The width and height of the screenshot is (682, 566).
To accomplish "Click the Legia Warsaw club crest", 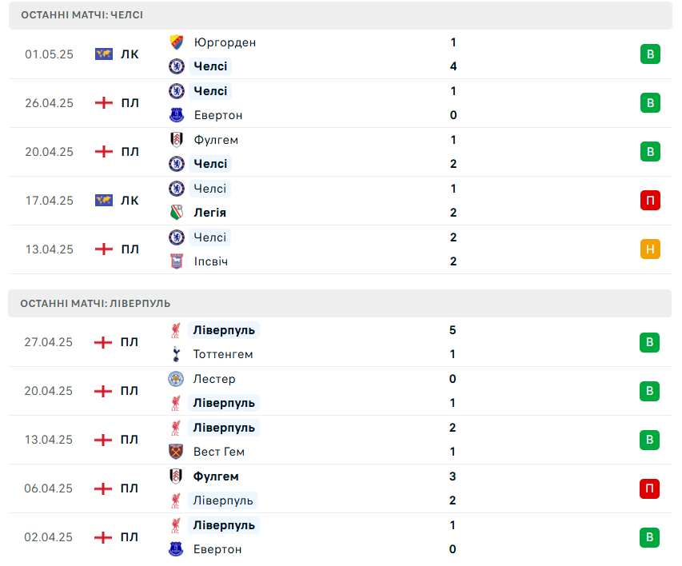I will pos(177,213).
